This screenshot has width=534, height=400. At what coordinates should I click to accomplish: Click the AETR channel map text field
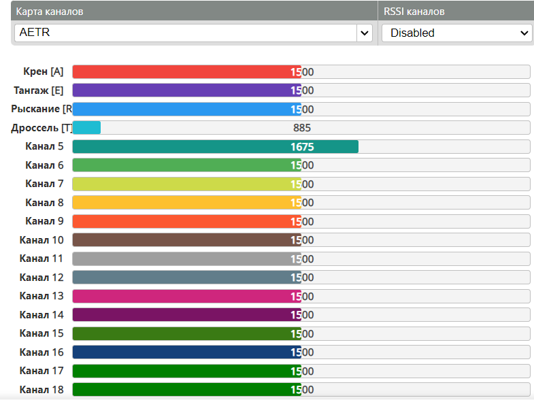point(184,33)
